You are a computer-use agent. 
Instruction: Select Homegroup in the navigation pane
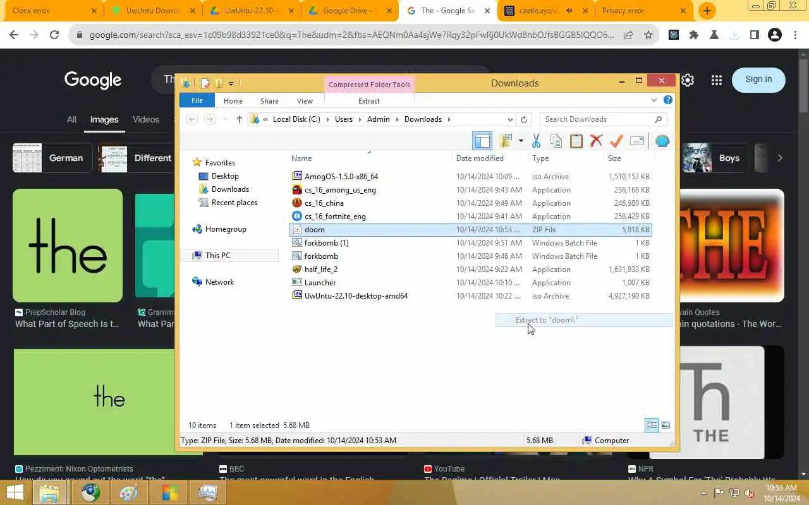pyautogui.click(x=226, y=229)
